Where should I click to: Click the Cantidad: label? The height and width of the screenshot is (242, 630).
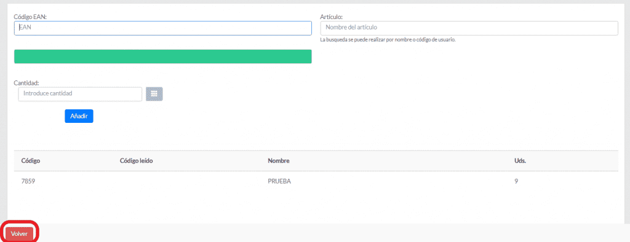26,83
